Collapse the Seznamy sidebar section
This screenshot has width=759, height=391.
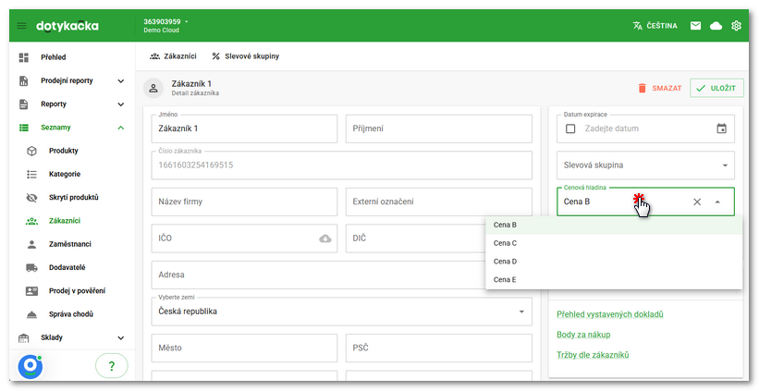(120, 128)
